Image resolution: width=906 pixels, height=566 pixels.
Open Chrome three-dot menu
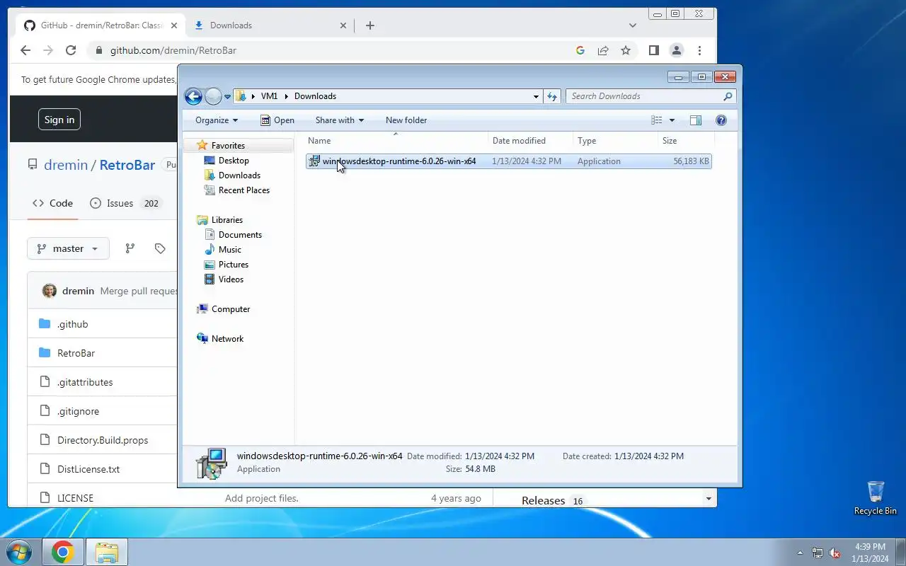tap(699, 50)
